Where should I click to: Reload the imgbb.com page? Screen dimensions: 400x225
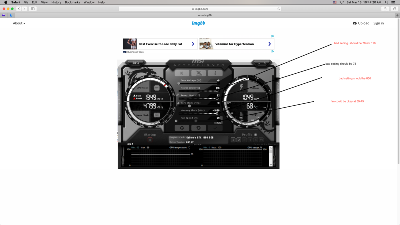(278, 9)
